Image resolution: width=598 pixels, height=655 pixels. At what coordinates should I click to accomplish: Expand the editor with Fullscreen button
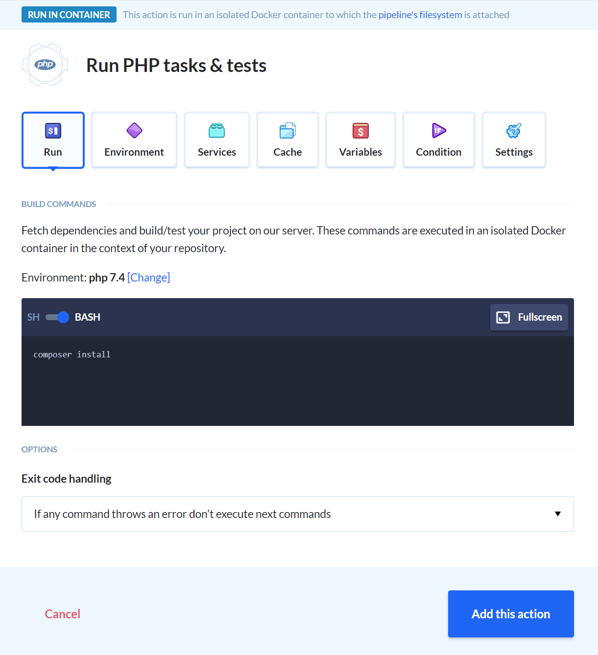[x=529, y=317]
